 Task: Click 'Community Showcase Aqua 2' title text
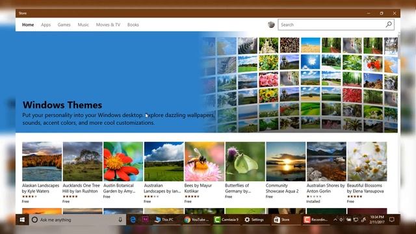pos(282,188)
